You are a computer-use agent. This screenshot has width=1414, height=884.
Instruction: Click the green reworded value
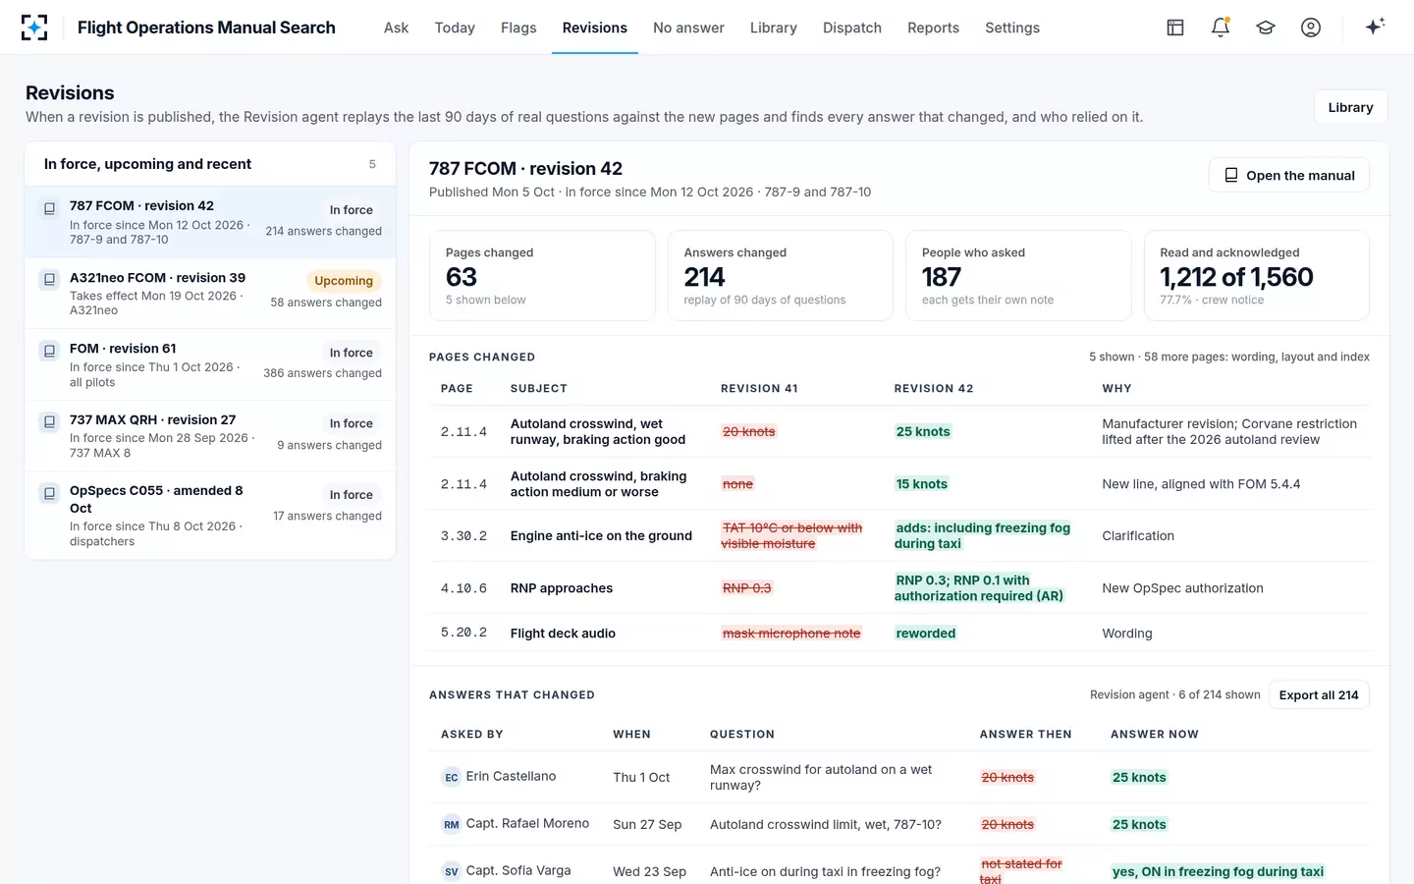(x=926, y=634)
